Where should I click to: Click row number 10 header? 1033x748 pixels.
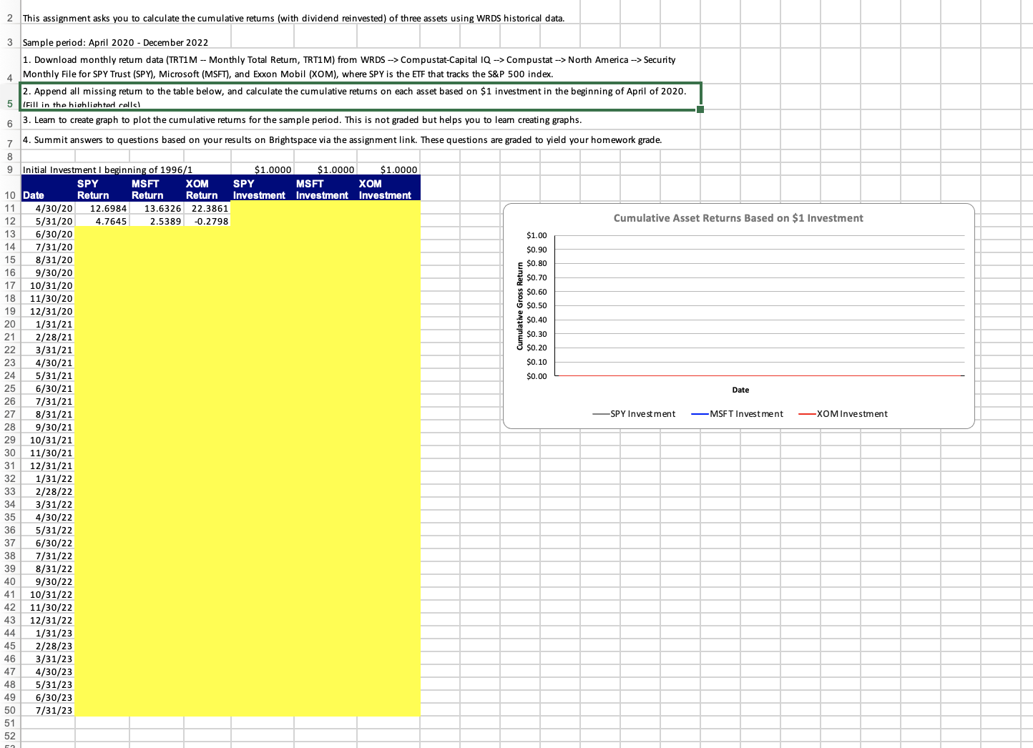click(9, 195)
